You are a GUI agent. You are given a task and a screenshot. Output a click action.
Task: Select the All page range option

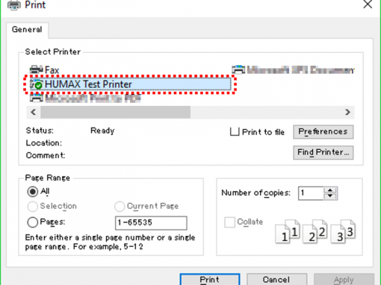33,192
